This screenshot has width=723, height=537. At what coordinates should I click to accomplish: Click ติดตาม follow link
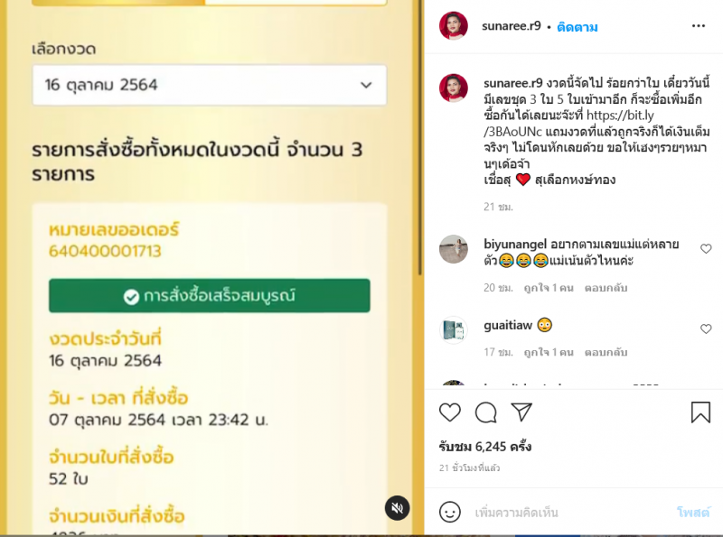[x=577, y=27]
